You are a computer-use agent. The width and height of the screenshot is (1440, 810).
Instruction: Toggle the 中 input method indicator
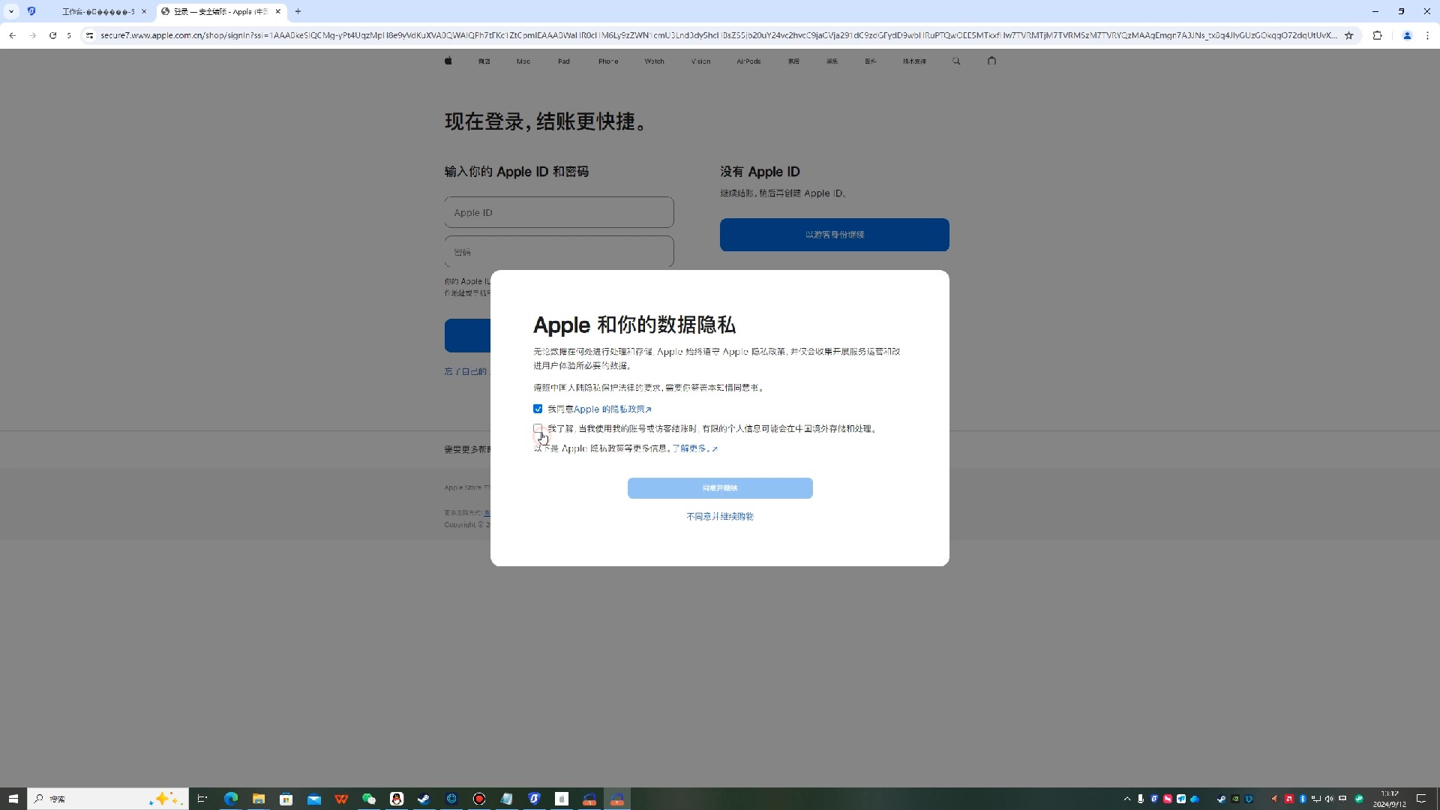(1342, 799)
